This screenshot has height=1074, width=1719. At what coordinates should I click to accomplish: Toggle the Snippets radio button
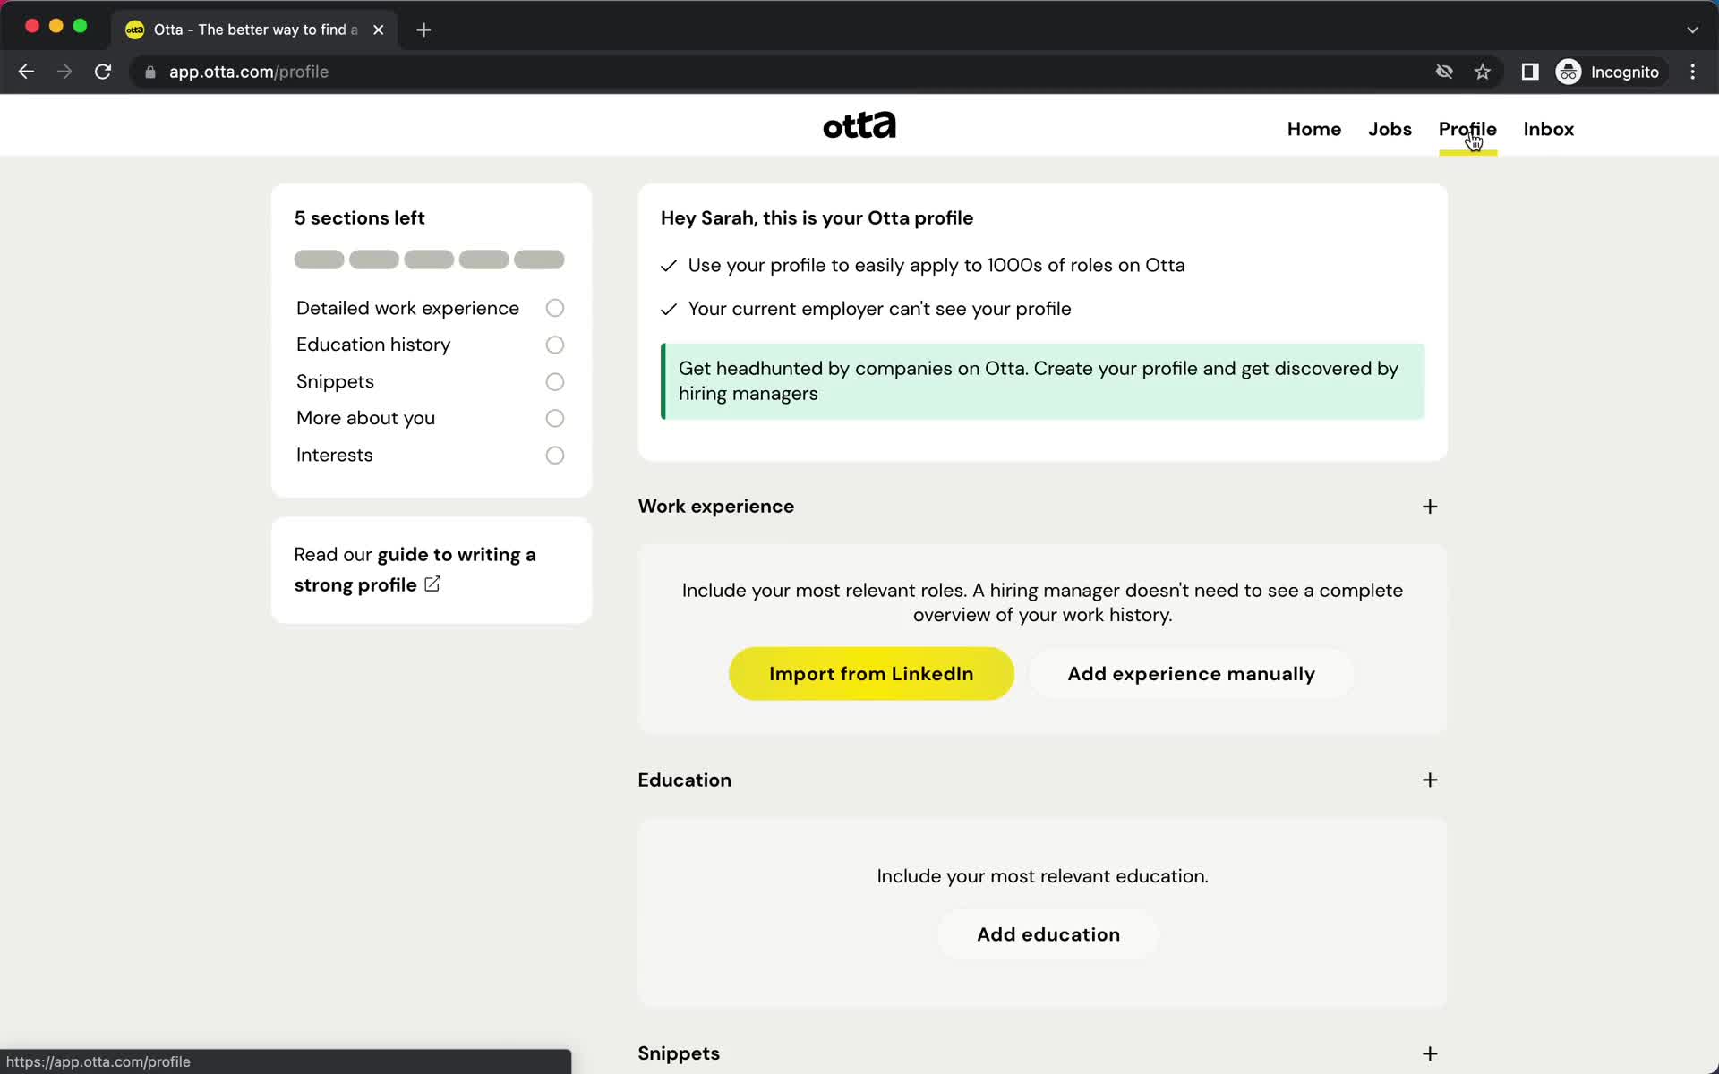point(554,381)
